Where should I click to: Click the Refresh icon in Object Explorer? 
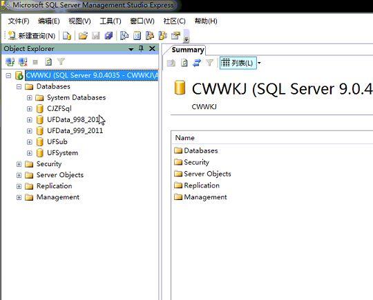pyautogui.click(x=48, y=62)
